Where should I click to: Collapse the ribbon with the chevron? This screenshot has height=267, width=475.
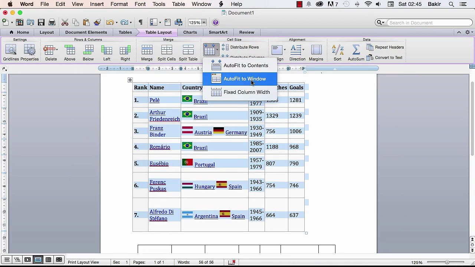pos(459,32)
